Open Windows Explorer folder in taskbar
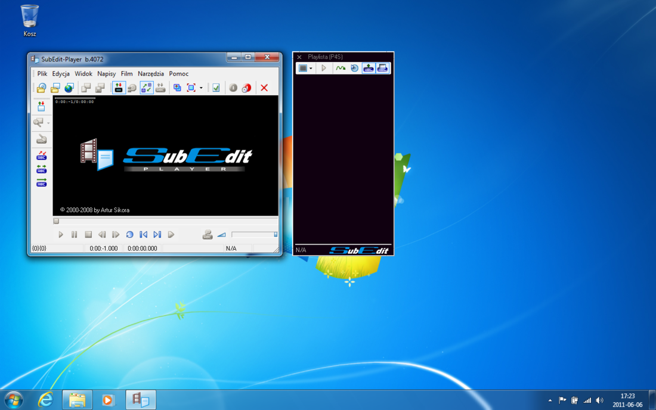The height and width of the screenshot is (410, 656). [78, 400]
